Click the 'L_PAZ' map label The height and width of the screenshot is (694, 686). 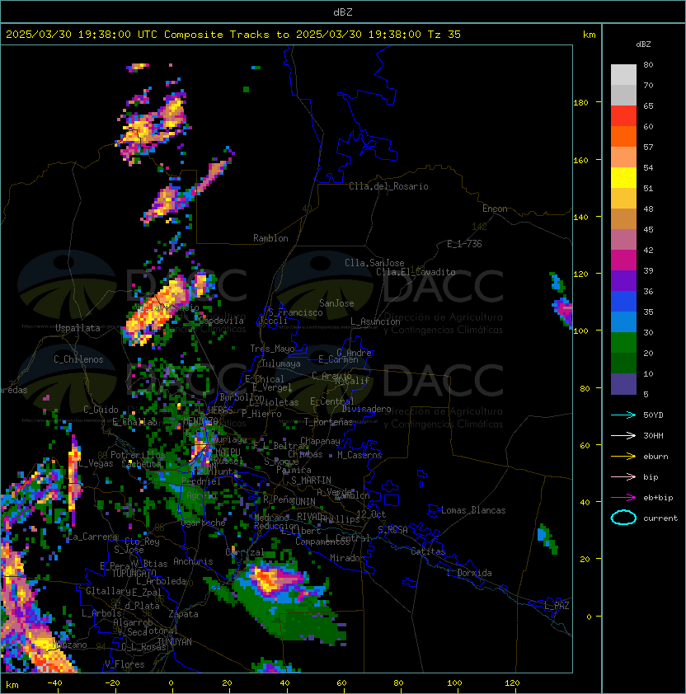[x=557, y=606]
